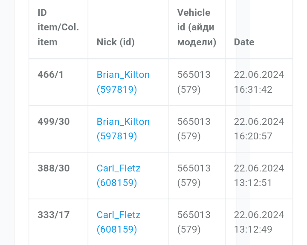Click vehicle id 565013 in row 466/1
The height and width of the screenshot is (245, 307).
click(194, 75)
